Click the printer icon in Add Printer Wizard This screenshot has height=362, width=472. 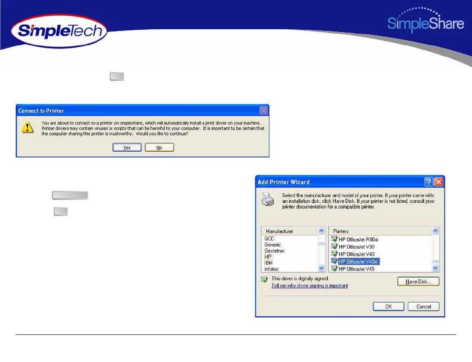click(x=267, y=199)
